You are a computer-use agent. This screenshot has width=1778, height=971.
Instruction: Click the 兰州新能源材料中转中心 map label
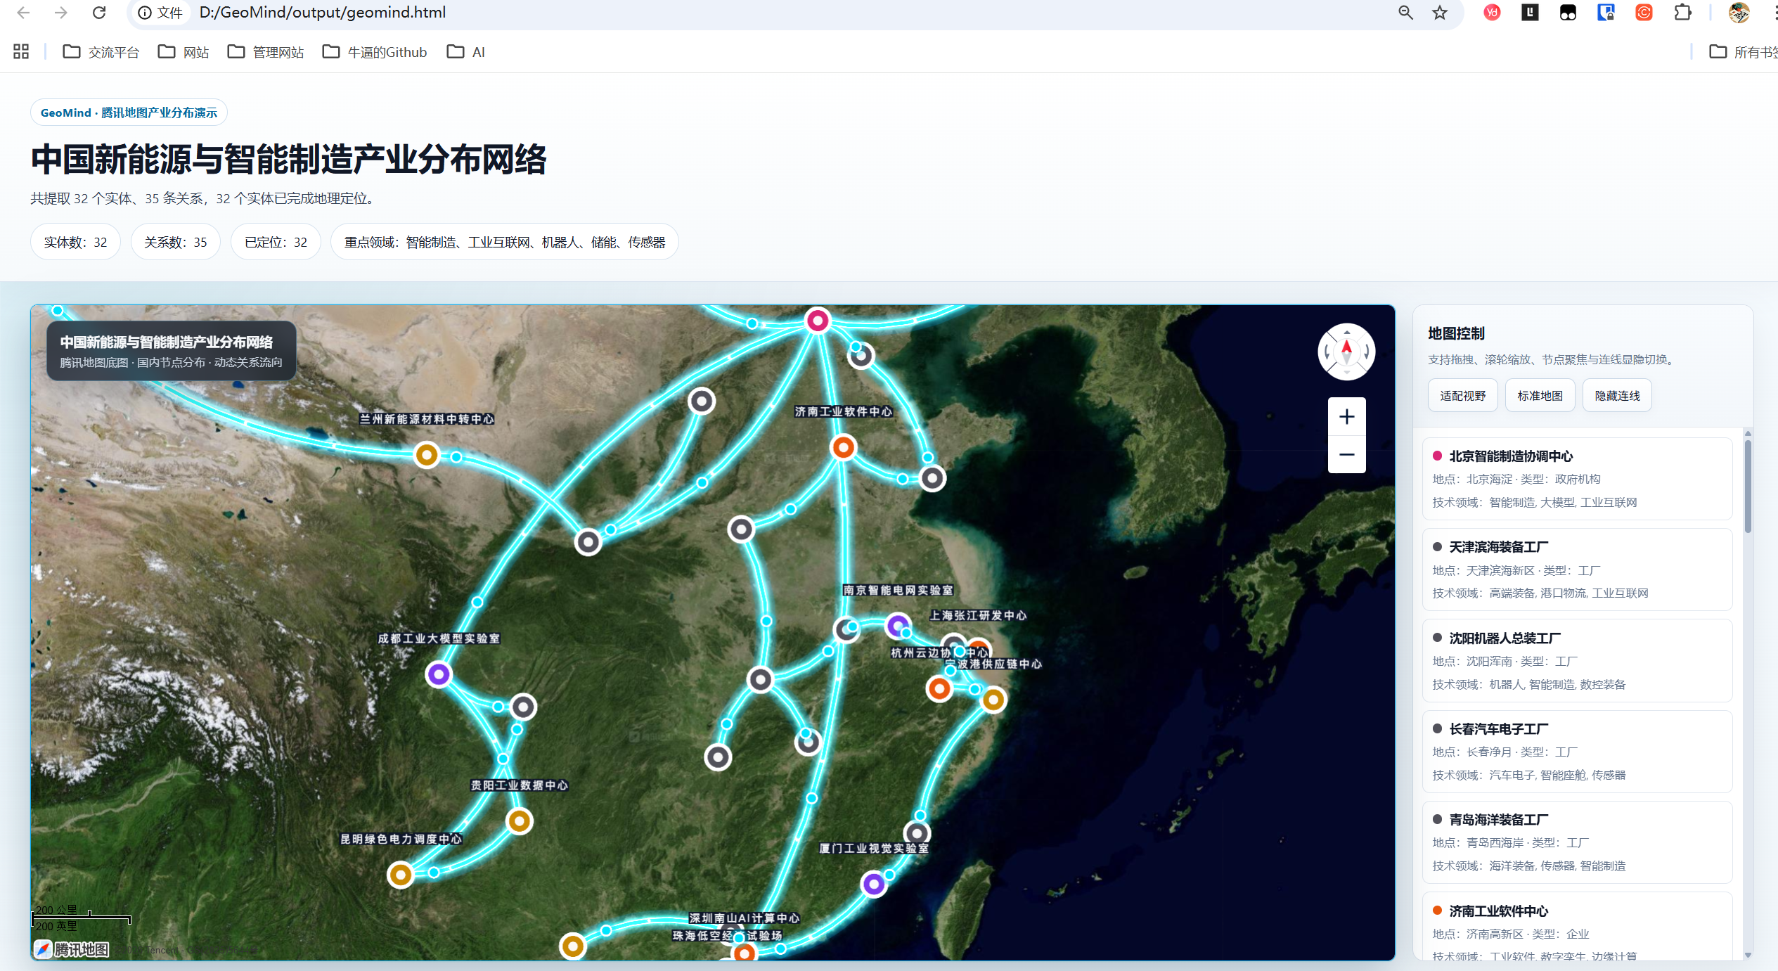[x=427, y=419]
